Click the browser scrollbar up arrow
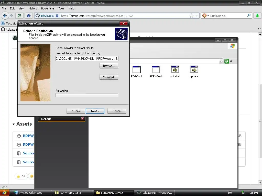The width and height of the screenshot is (262, 196). tap(260, 34)
